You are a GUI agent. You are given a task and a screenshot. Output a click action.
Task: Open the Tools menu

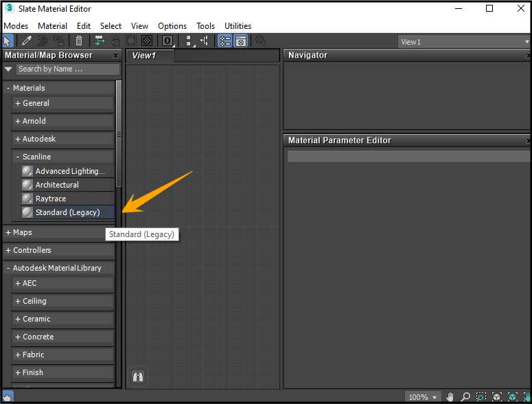[x=205, y=26]
